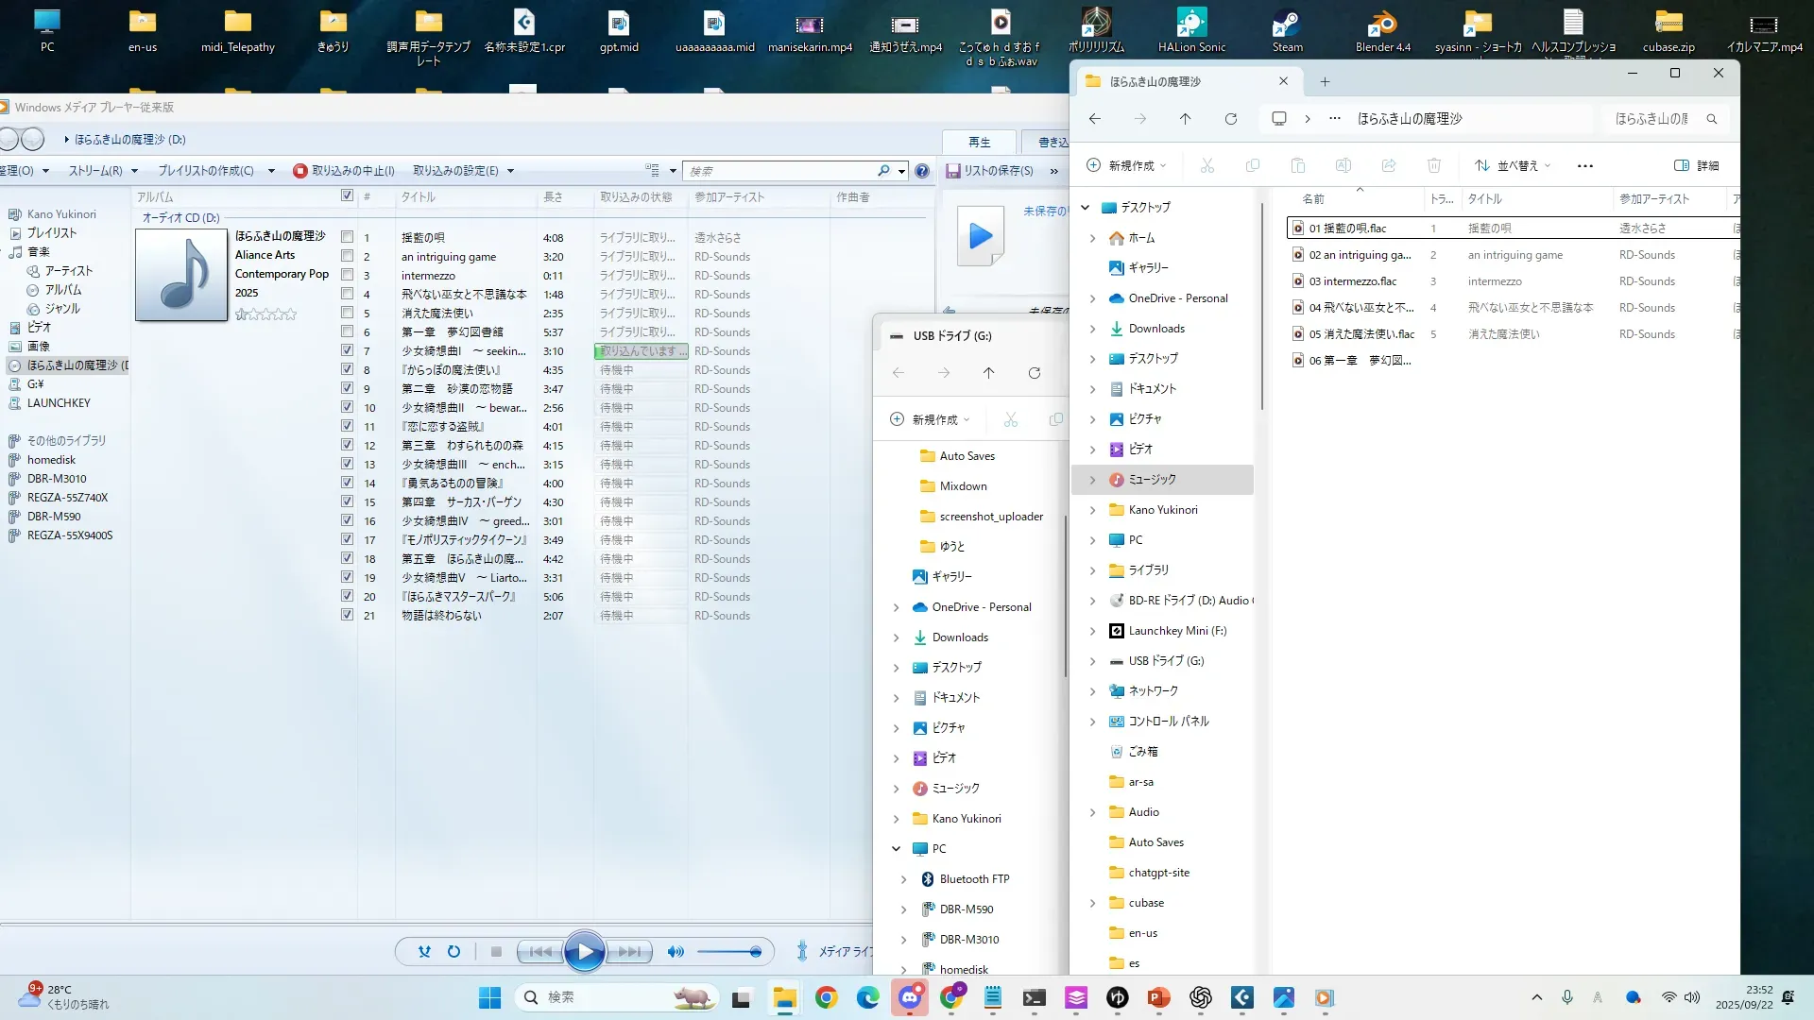Click the 詳細 details pane button
1814x1020 pixels.
(x=1696, y=165)
